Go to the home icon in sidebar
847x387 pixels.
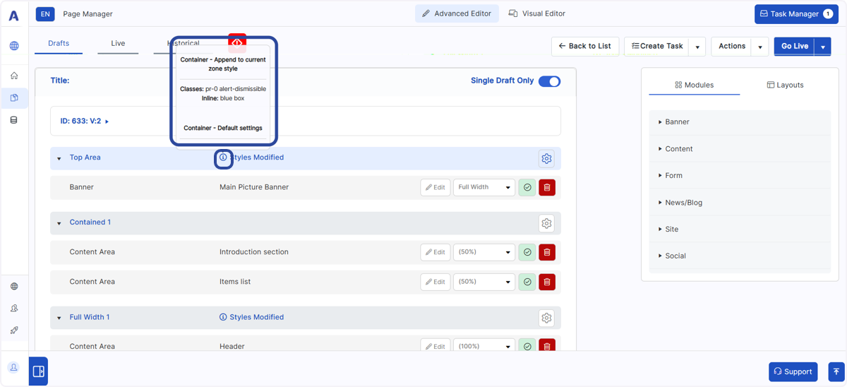click(x=14, y=76)
